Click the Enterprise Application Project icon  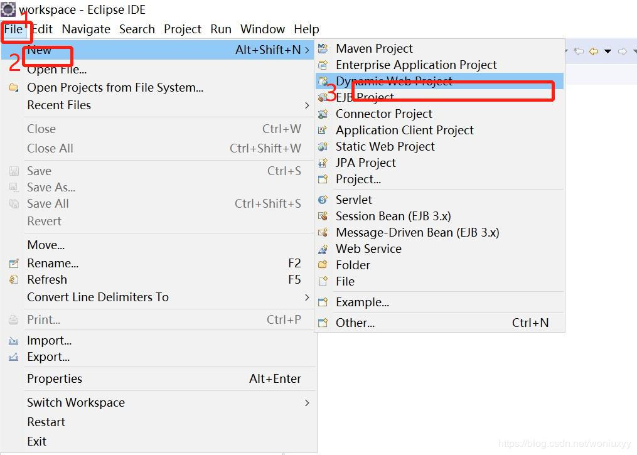click(x=323, y=65)
